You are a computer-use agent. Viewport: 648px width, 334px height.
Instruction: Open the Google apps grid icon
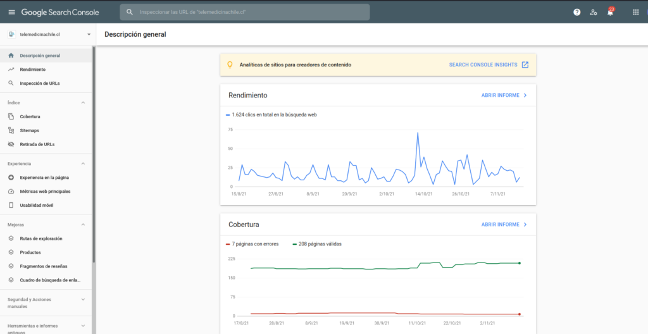pyautogui.click(x=635, y=12)
